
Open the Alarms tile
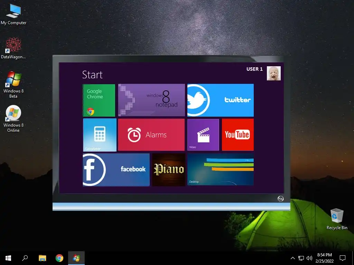pyautogui.click(x=151, y=135)
